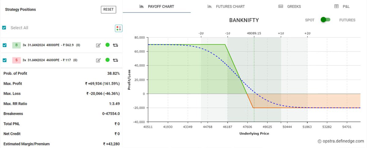Screen dimensions: 367x148
Task: Click the -1σ marker on the chart
Action: coord(228,33)
